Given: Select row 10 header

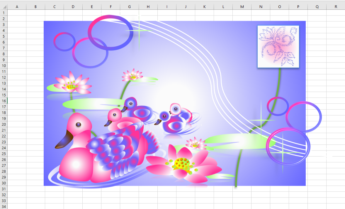Looking at the screenshot, I should tap(4, 66).
